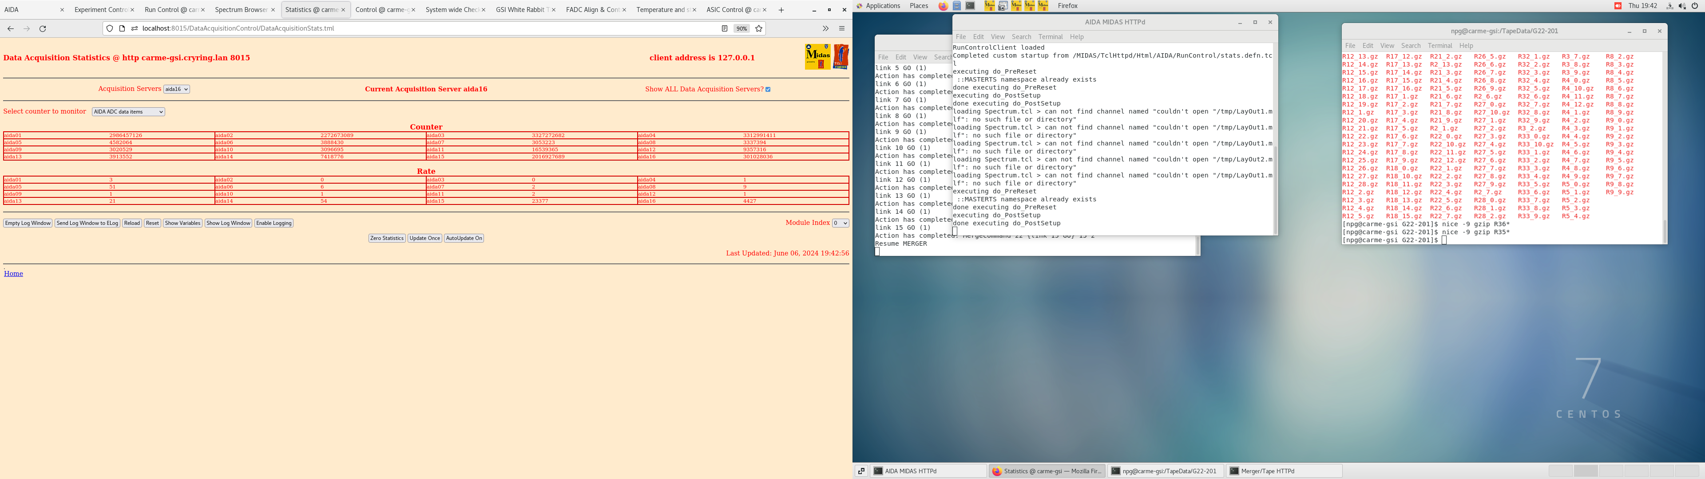Open Module Index dropdown
Screen dimensions: 1705x479
[840, 223]
